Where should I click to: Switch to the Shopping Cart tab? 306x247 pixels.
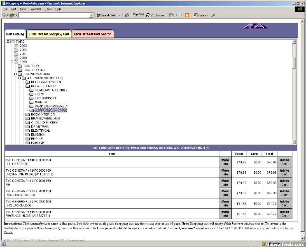[x=49, y=34]
